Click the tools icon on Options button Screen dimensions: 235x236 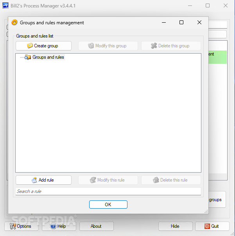point(13,226)
